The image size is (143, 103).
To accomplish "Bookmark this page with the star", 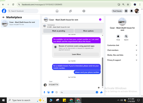I will click(128, 5).
